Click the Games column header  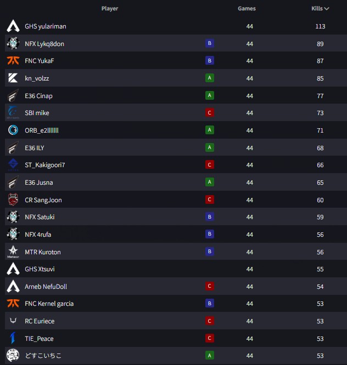tap(247, 9)
